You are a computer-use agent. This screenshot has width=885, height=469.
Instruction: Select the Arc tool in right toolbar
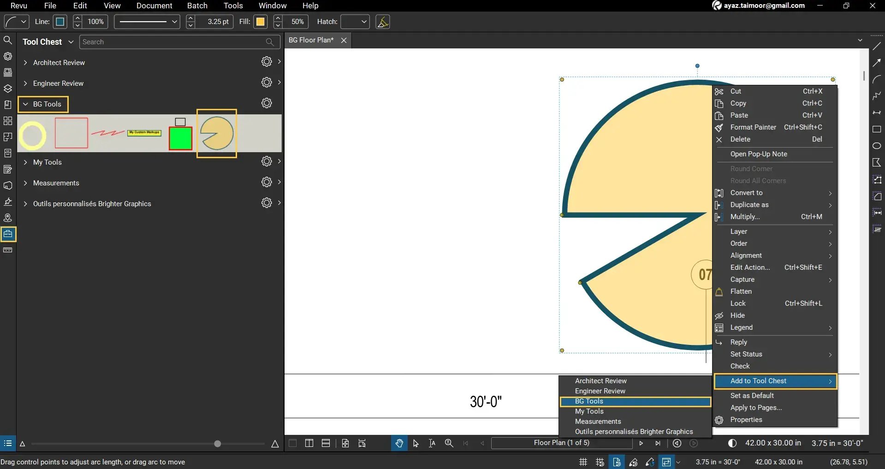click(877, 79)
